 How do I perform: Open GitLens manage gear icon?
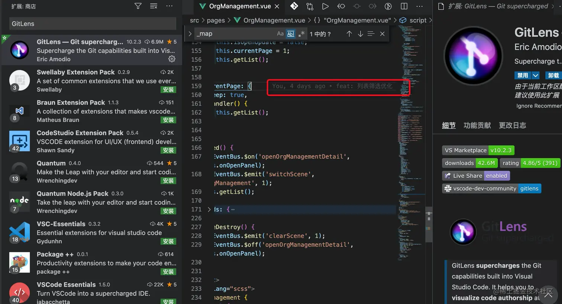(172, 59)
